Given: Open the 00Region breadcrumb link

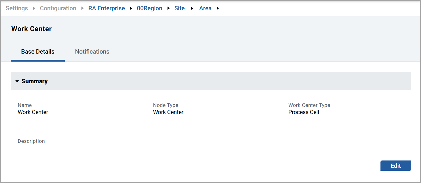Looking at the screenshot, I should pyautogui.click(x=150, y=8).
